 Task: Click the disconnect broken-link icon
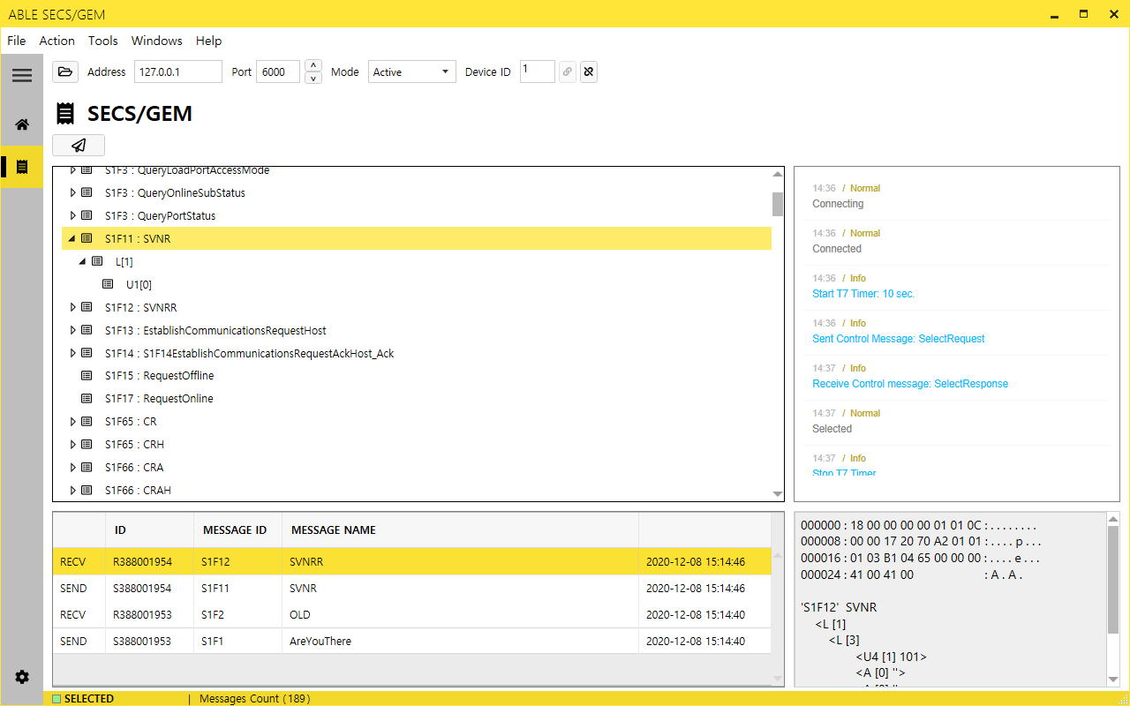coord(589,72)
